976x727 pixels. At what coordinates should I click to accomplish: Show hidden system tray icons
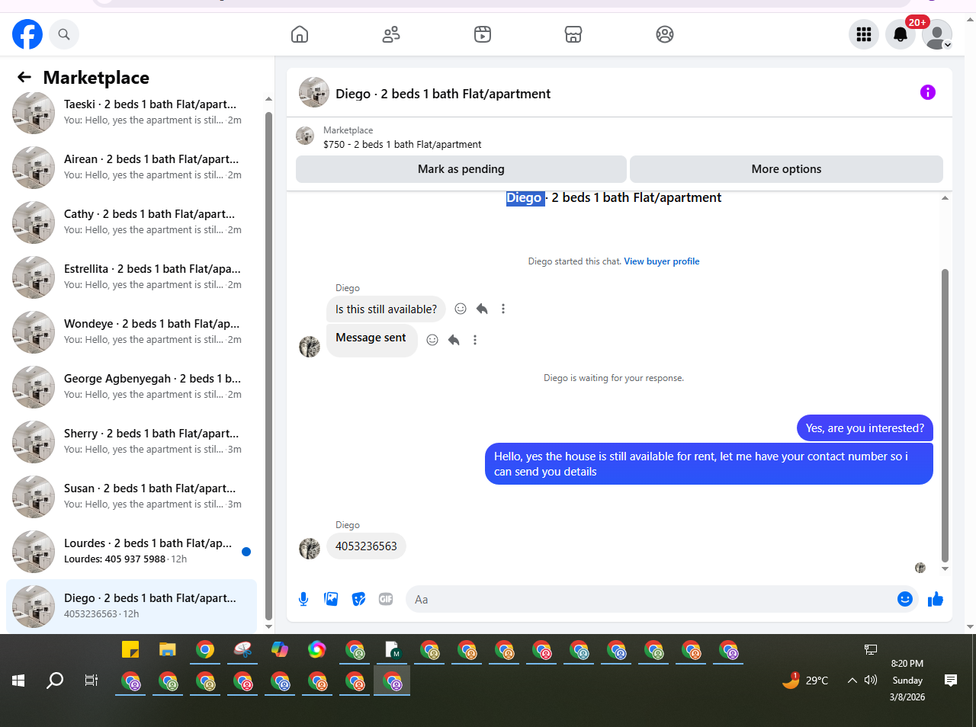tap(852, 681)
